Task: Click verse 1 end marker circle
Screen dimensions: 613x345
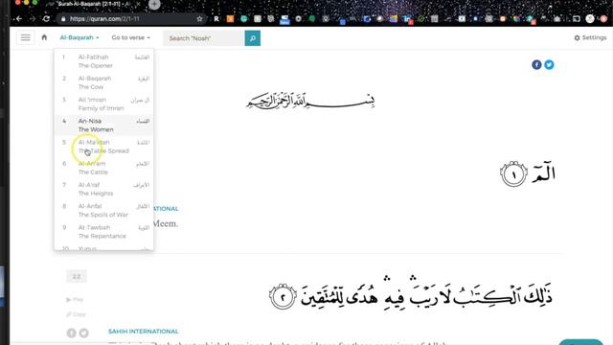Action: point(513,174)
